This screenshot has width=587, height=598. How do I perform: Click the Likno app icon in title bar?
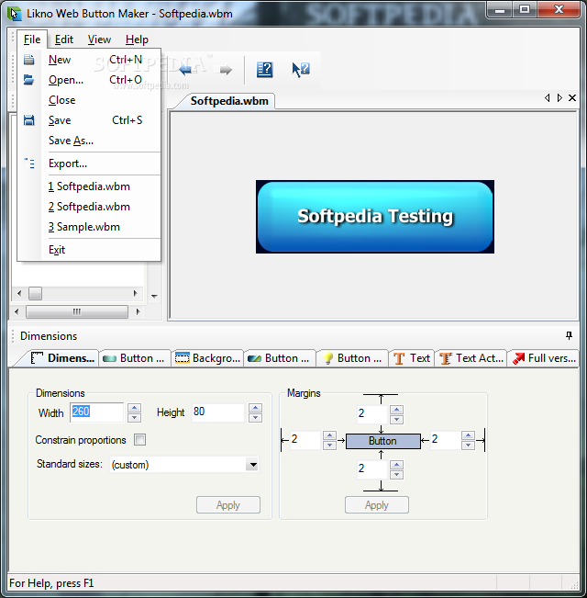coord(14,14)
